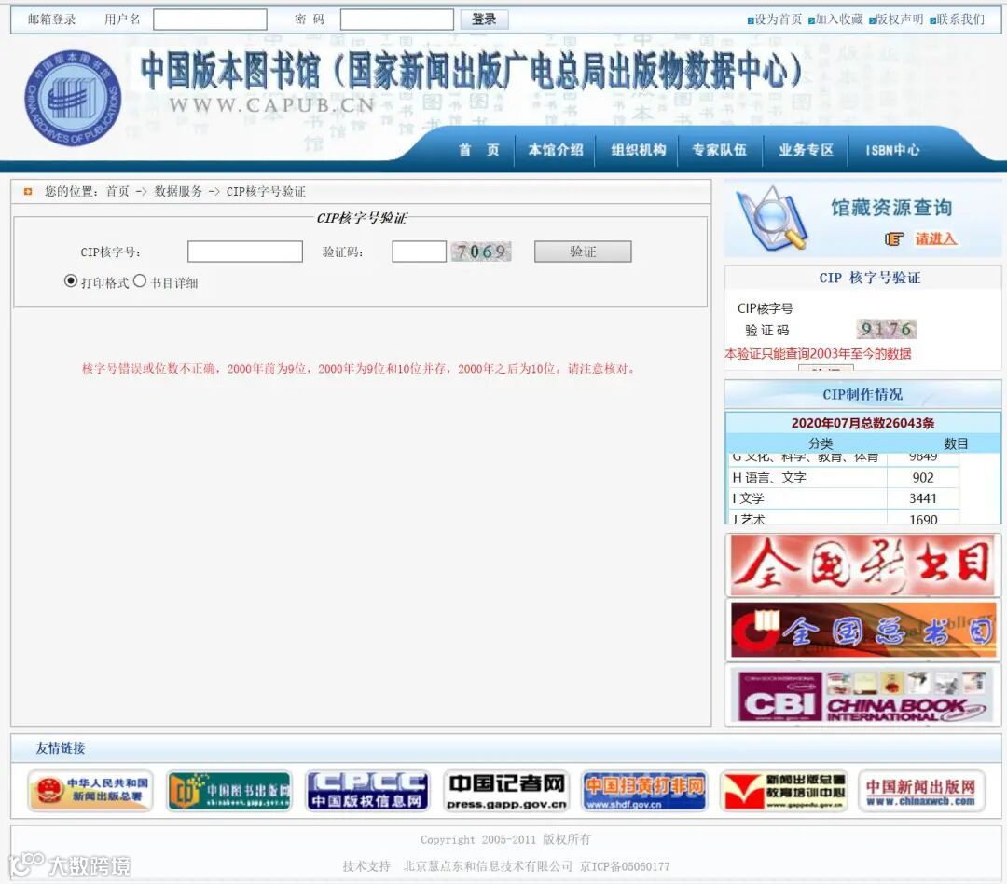Open the 本馆介绍 navigation tab
This screenshot has width=1007, height=884.
pos(556,150)
